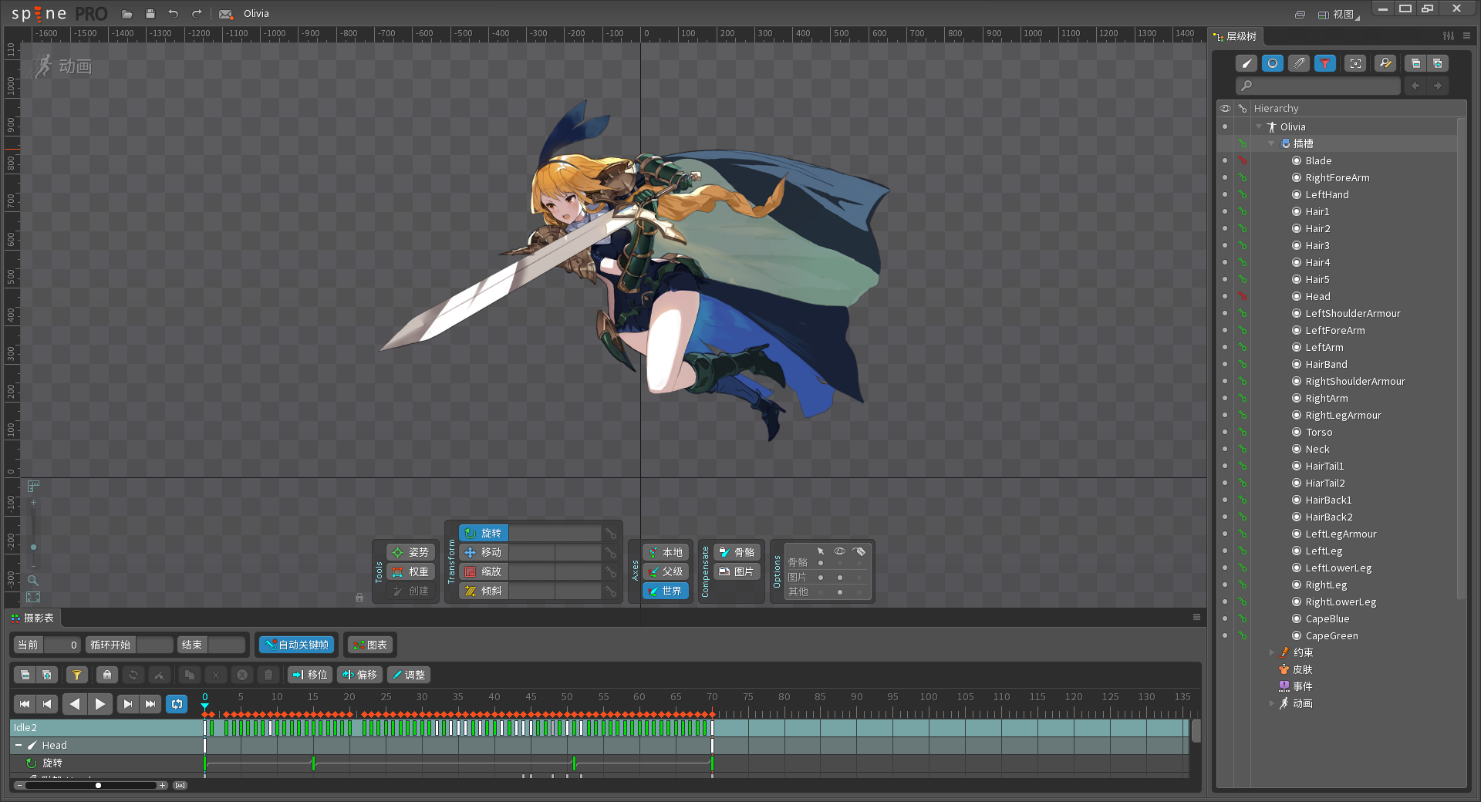Toggle bones visibility filter in tree toolbar

pyautogui.click(x=1247, y=63)
